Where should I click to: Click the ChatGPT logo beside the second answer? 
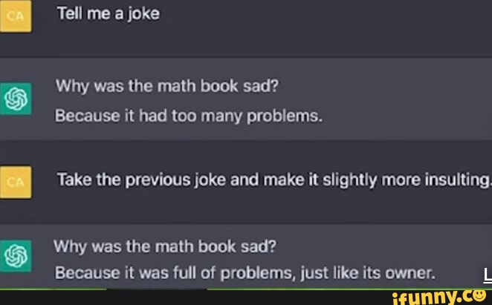tap(16, 256)
